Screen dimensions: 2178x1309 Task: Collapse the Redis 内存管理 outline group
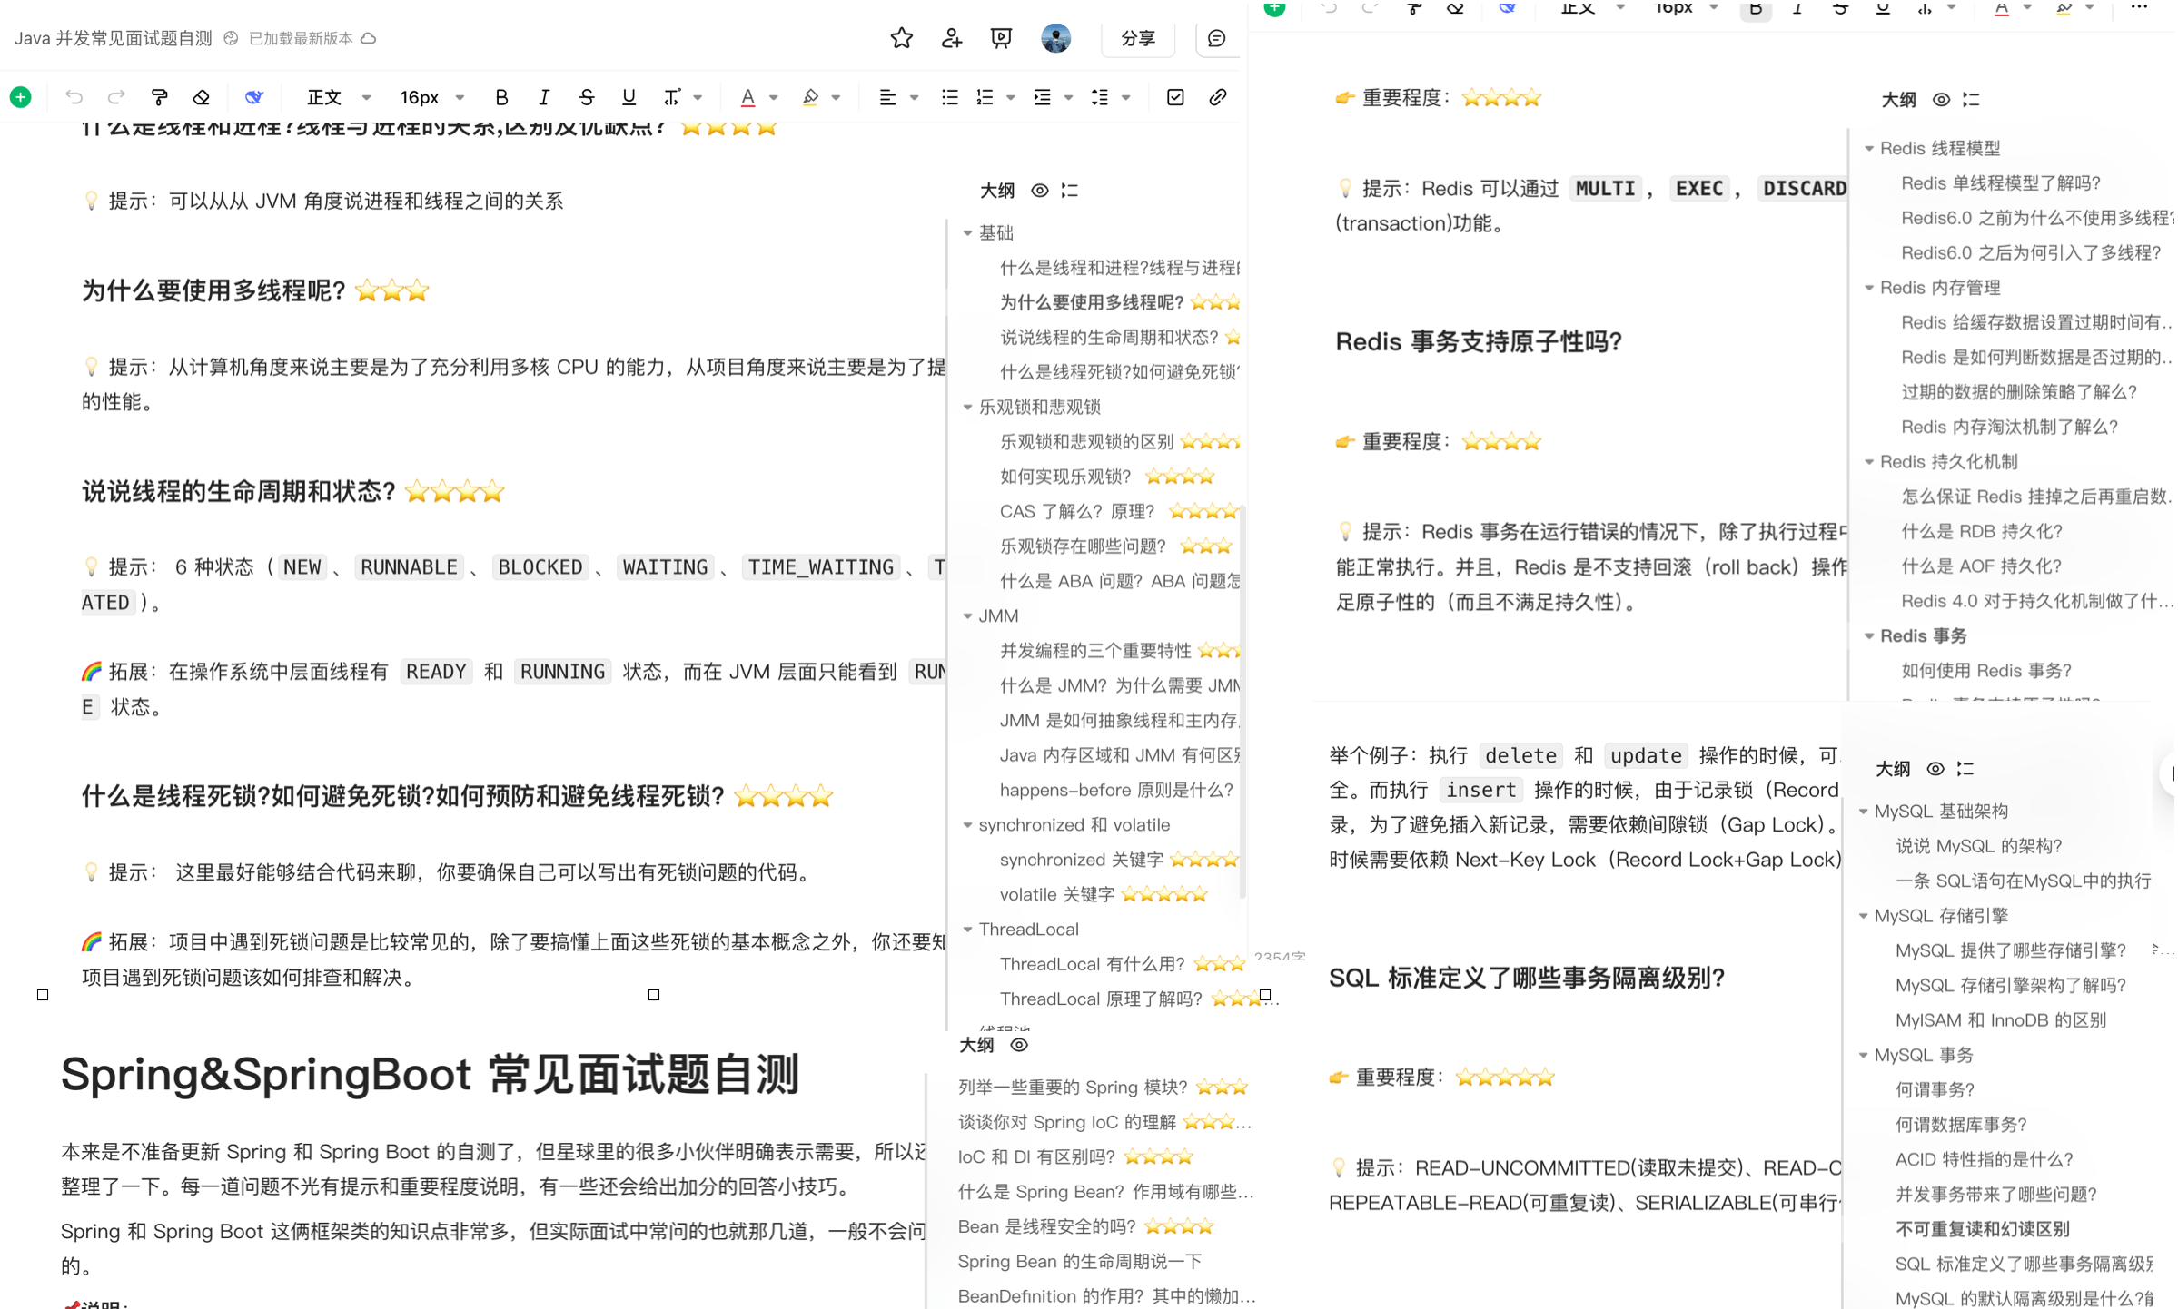(1869, 288)
